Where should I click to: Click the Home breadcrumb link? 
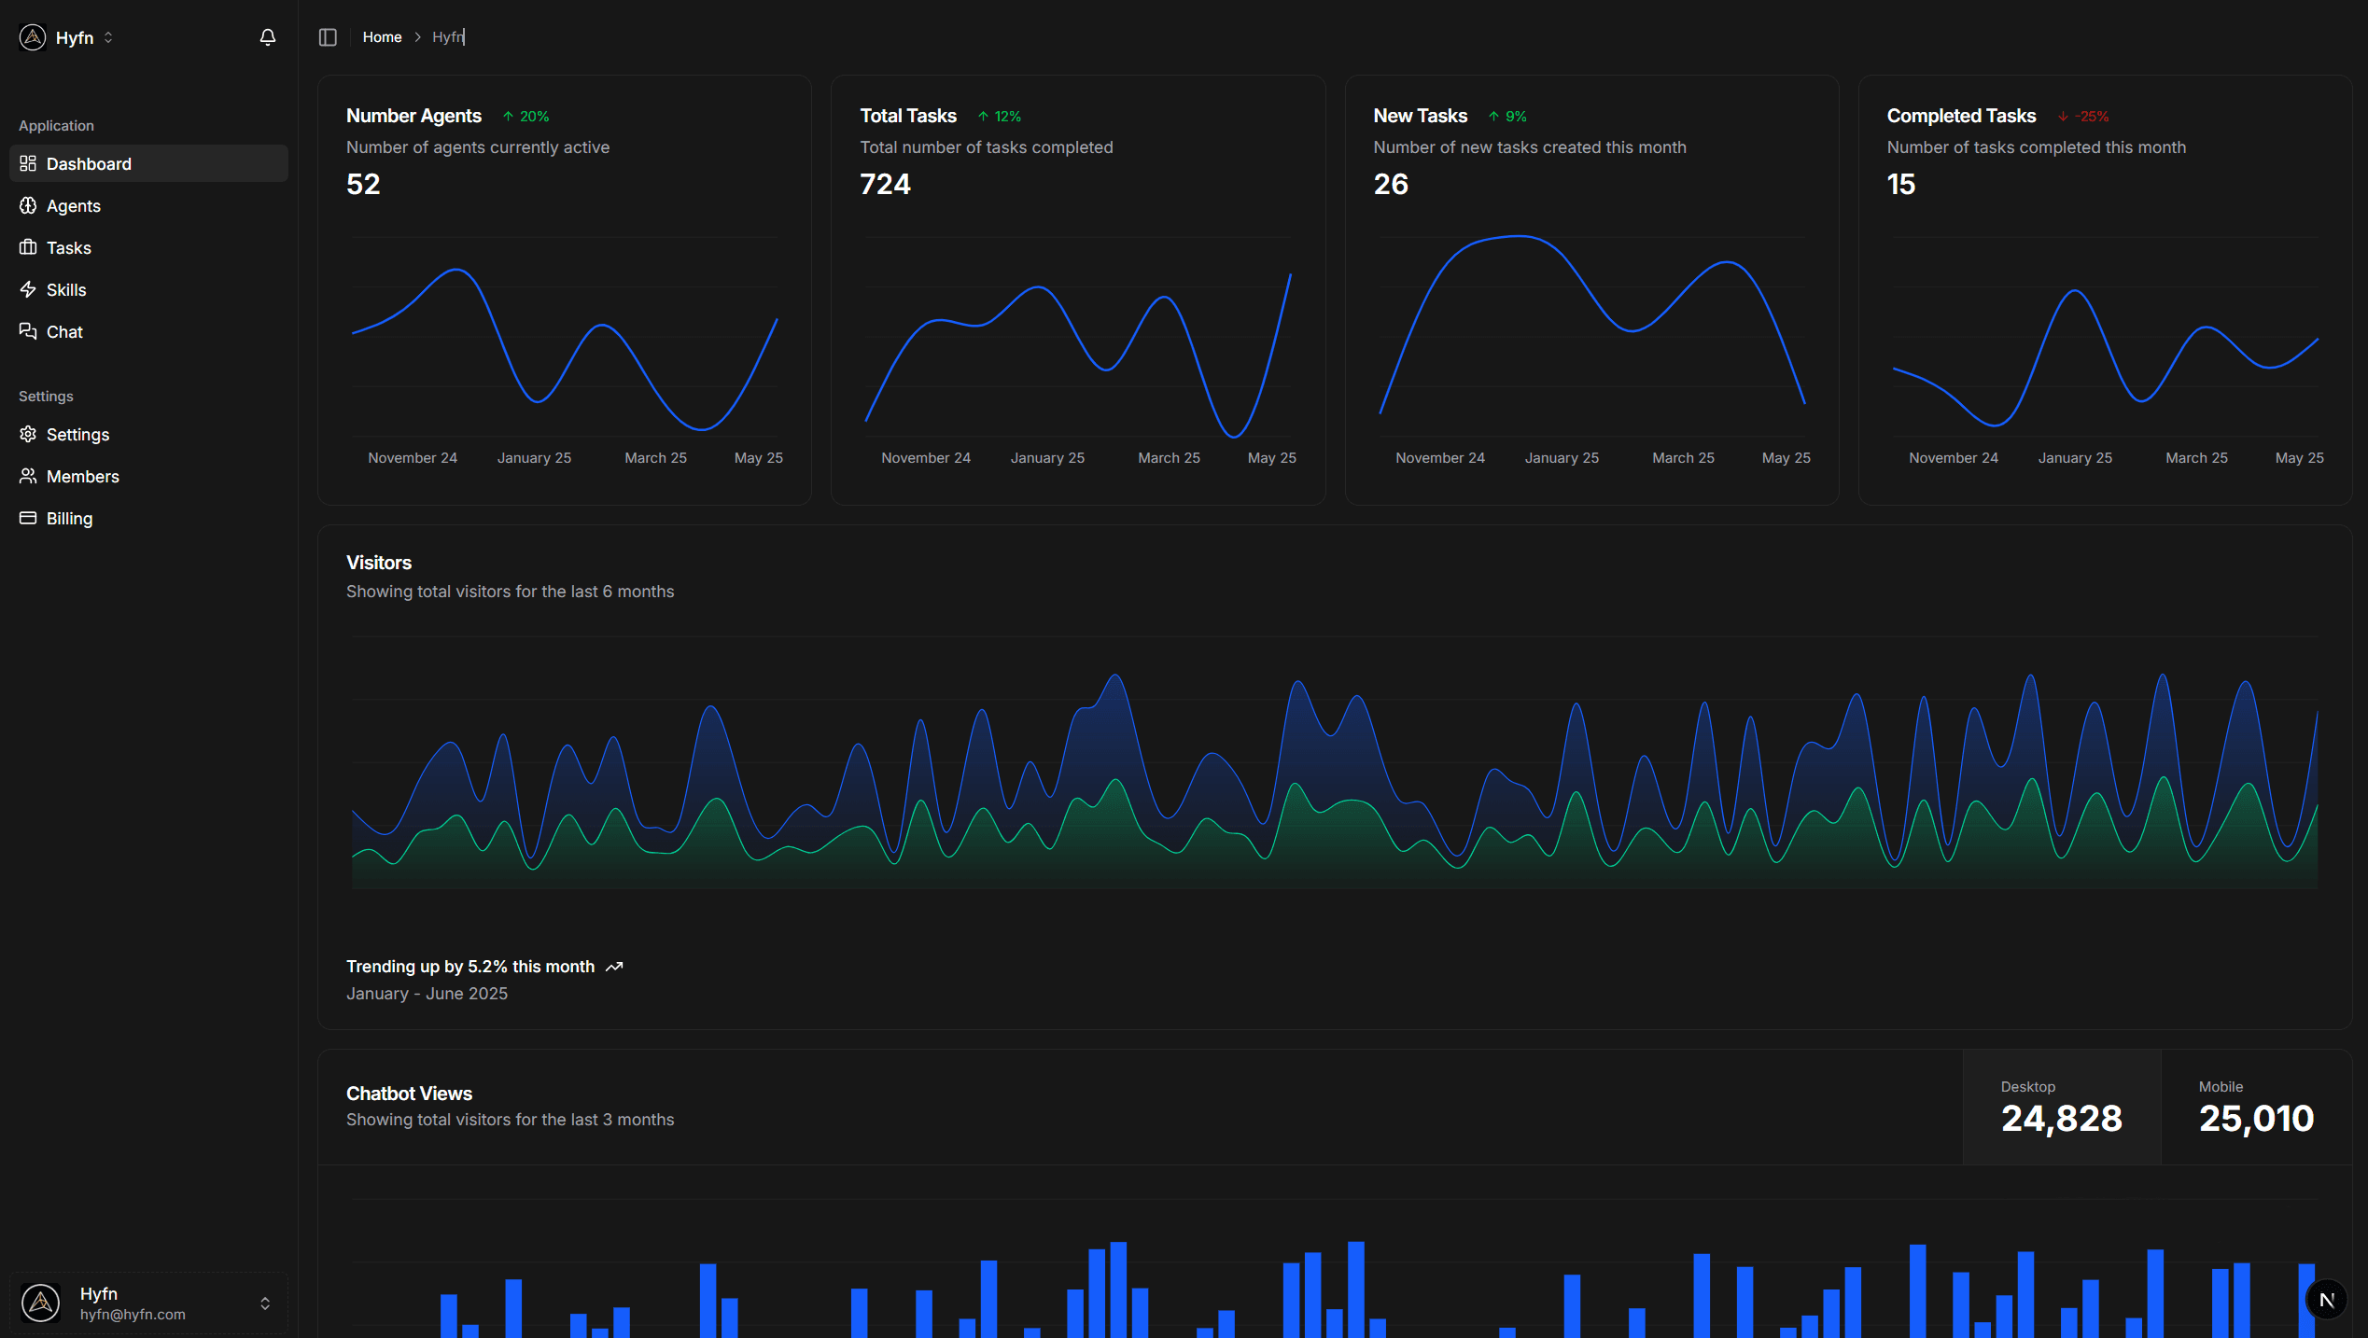(382, 37)
